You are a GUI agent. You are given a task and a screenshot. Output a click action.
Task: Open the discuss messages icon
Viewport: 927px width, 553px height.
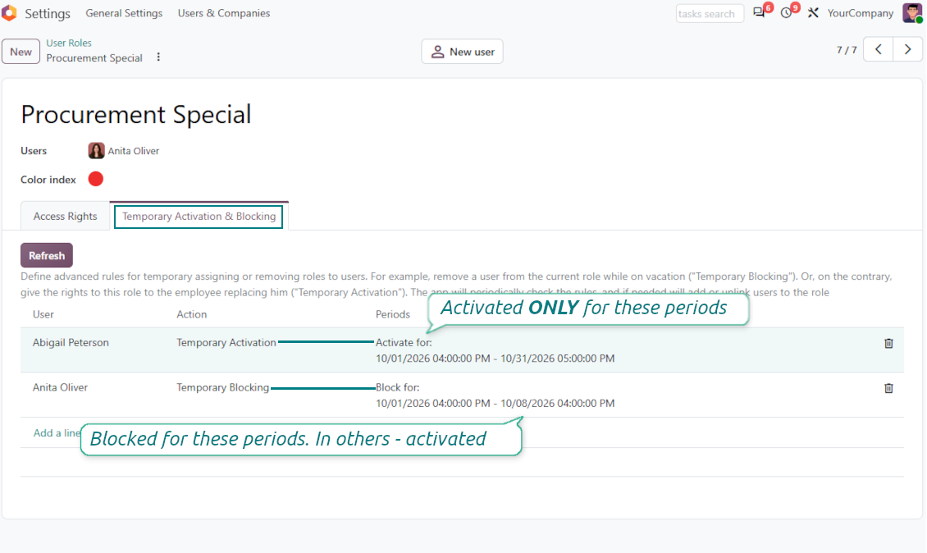click(x=759, y=13)
